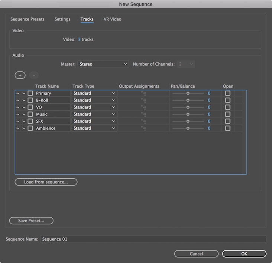Edit the SFX track name field

[x=52, y=121]
